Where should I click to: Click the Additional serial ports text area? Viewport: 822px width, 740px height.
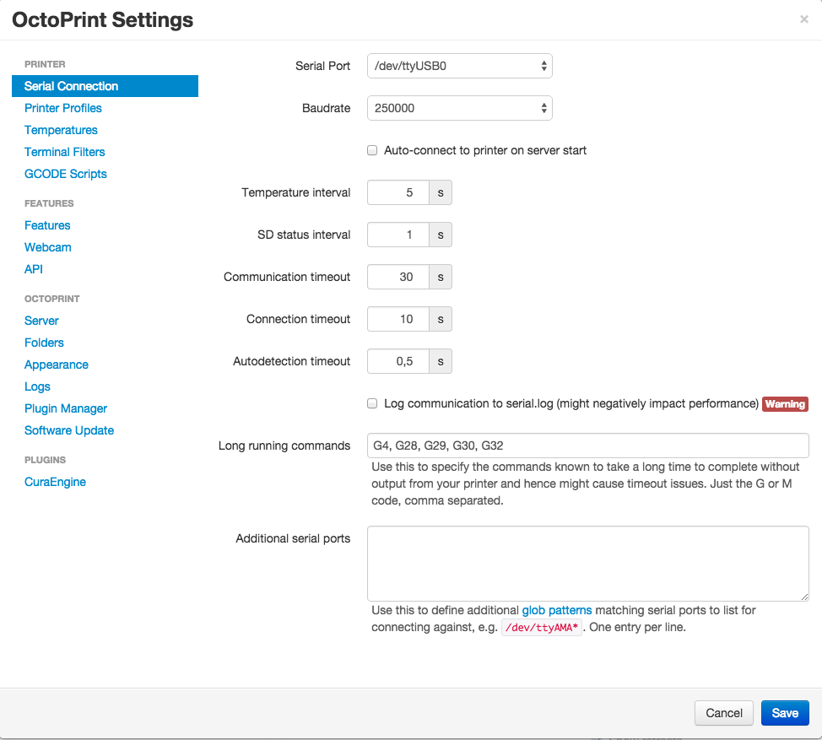point(587,564)
